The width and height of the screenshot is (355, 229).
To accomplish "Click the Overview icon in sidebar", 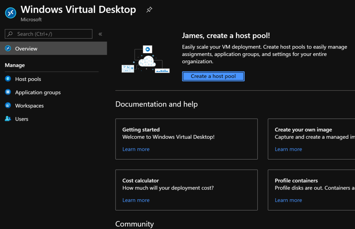I will click(8, 49).
